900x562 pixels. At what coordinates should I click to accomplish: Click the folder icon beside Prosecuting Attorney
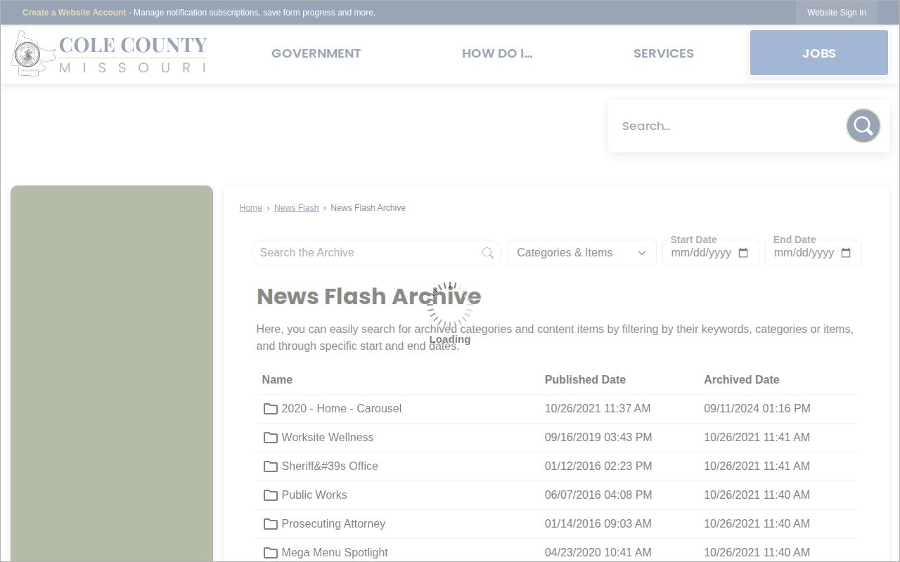(x=271, y=524)
